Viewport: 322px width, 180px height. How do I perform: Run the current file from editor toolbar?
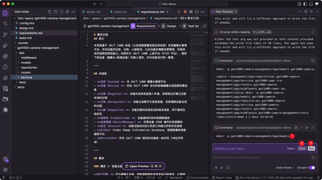point(179,12)
